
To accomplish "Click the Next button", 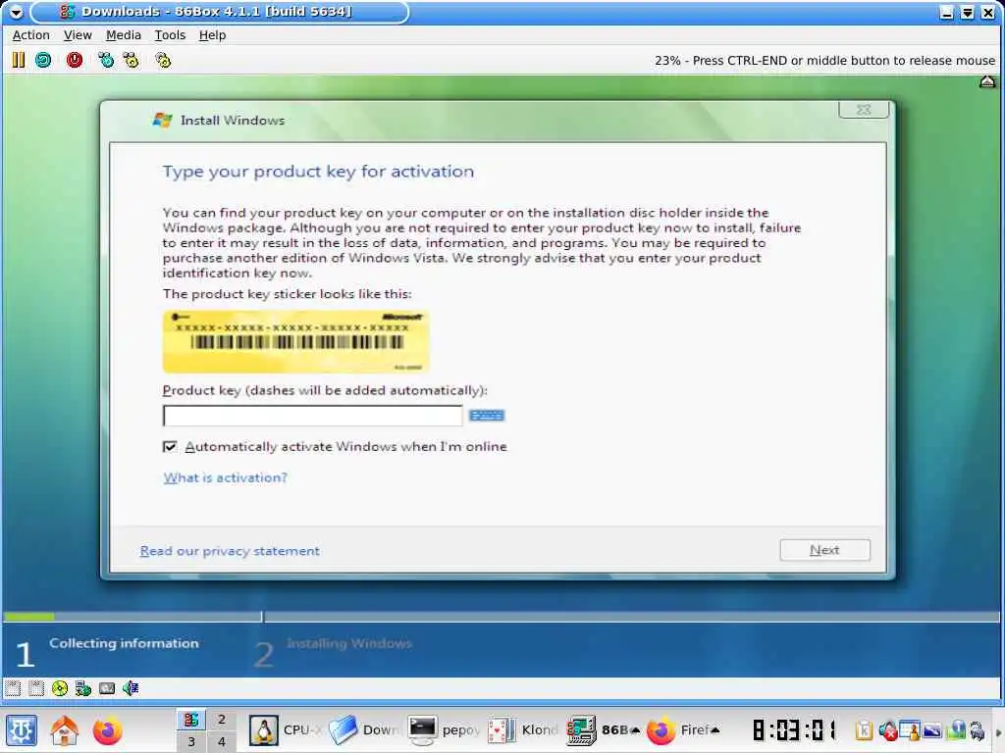I will pos(824,550).
